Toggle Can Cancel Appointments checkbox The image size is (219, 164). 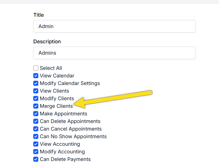point(36,129)
